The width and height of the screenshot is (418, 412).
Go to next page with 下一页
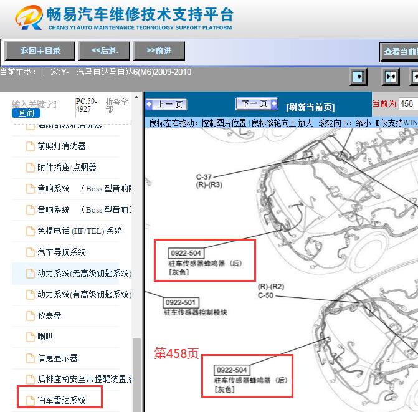click(257, 103)
